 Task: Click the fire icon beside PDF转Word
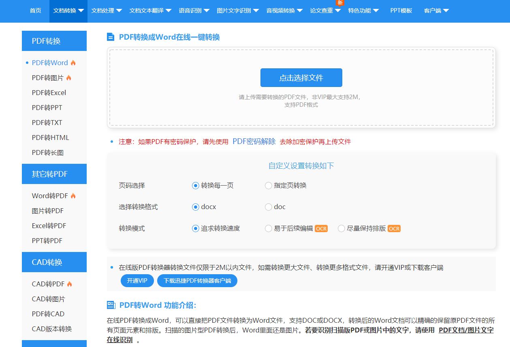tap(73, 62)
